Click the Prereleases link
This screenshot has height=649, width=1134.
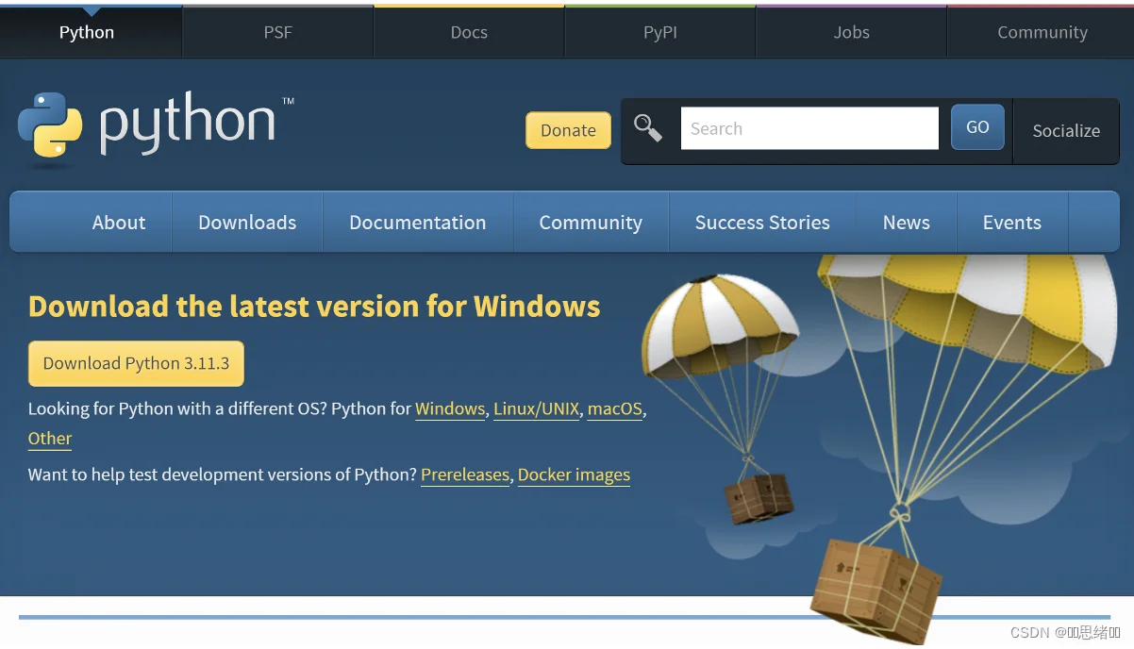464,474
